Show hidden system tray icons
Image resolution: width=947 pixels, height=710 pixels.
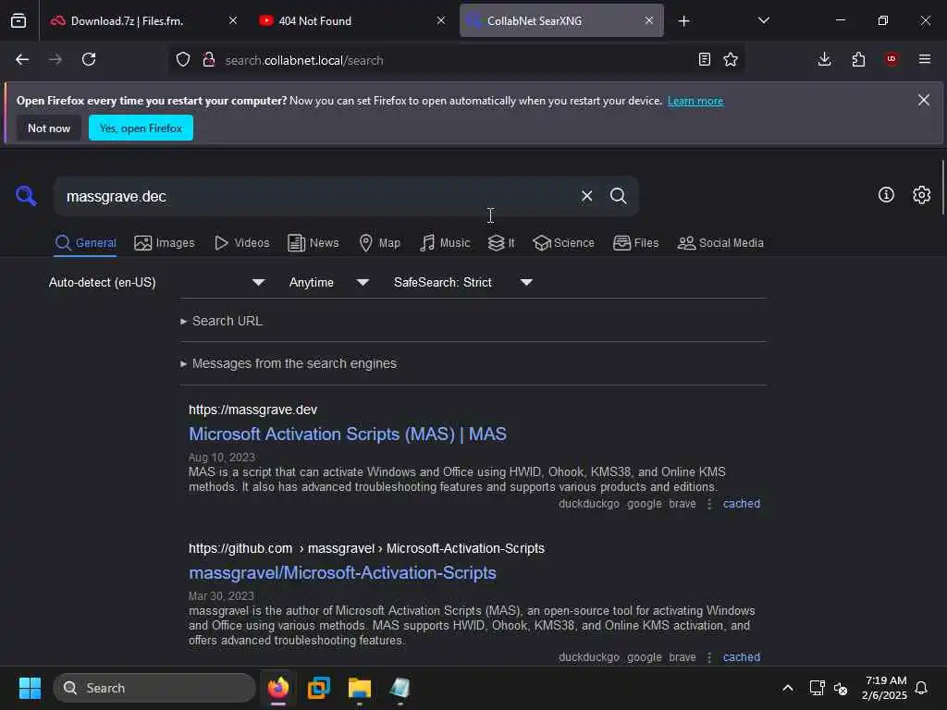788,688
